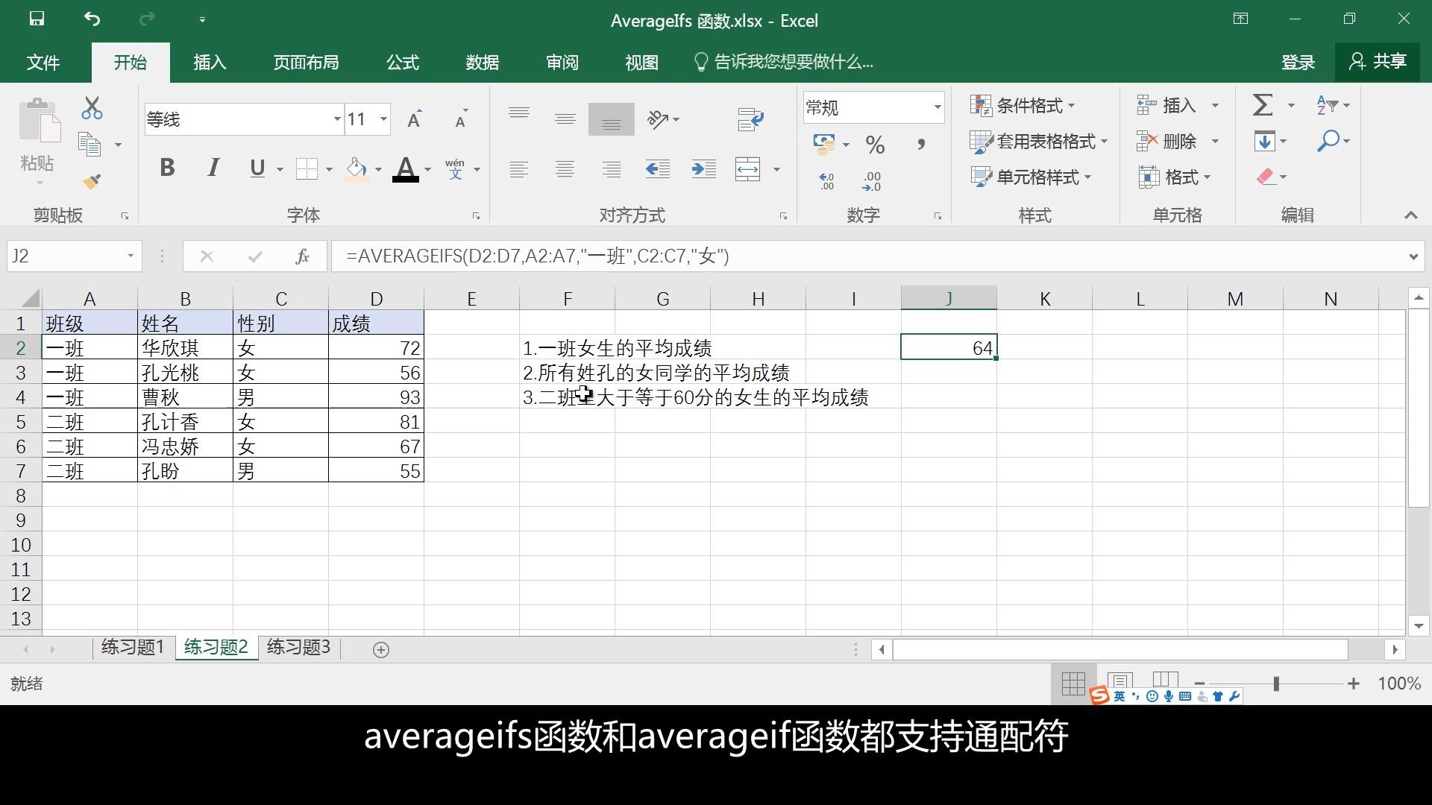Increase font size with large A icon
Viewport: 1432px width, 805px height.
414,119
